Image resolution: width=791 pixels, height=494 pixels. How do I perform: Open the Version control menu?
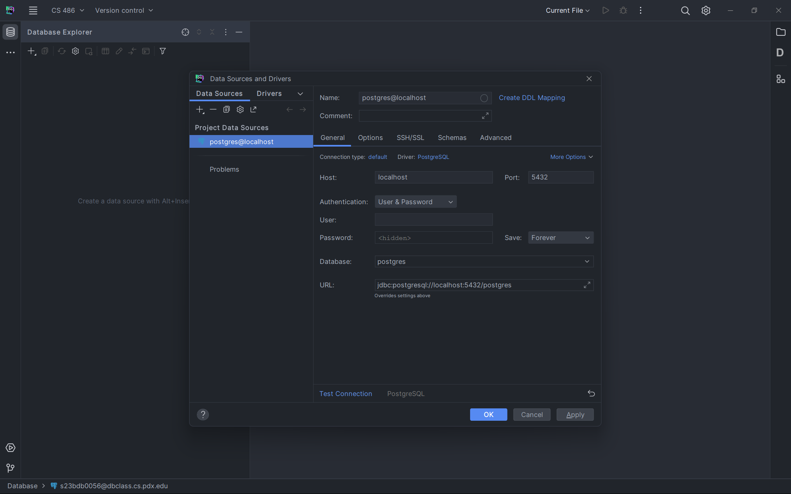(x=124, y=10)
